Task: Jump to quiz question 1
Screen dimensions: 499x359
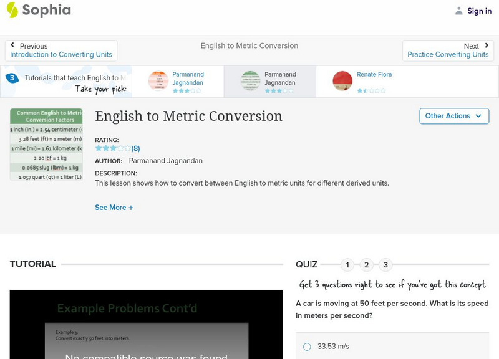Action: 347,265
